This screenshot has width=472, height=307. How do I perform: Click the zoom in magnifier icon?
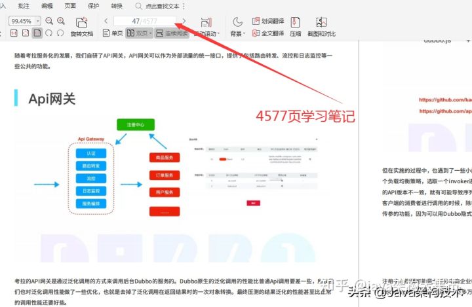61,21
